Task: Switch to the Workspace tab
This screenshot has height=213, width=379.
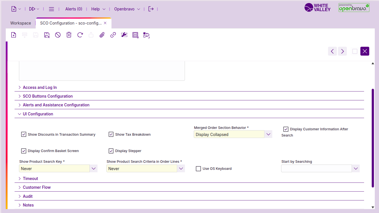Action: [x=21, y=23]
